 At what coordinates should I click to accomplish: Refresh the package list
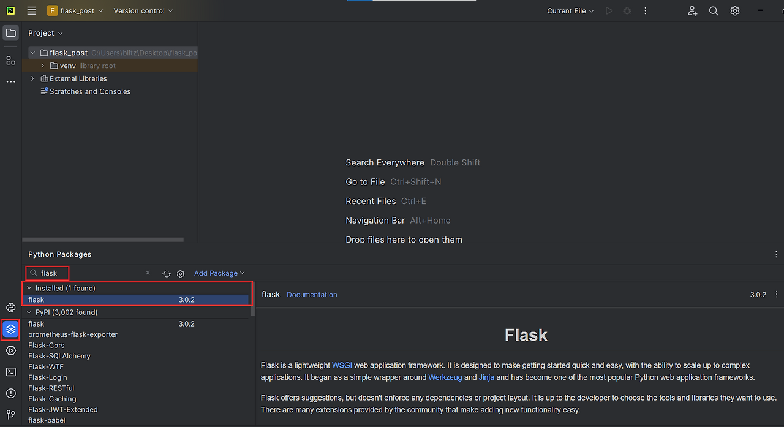pyautogui.click(x=165, y=273)
